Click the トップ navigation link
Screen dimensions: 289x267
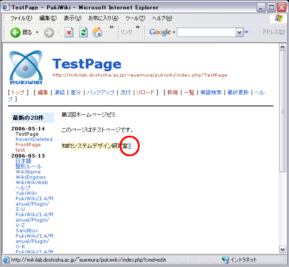(x=18, y=93)
